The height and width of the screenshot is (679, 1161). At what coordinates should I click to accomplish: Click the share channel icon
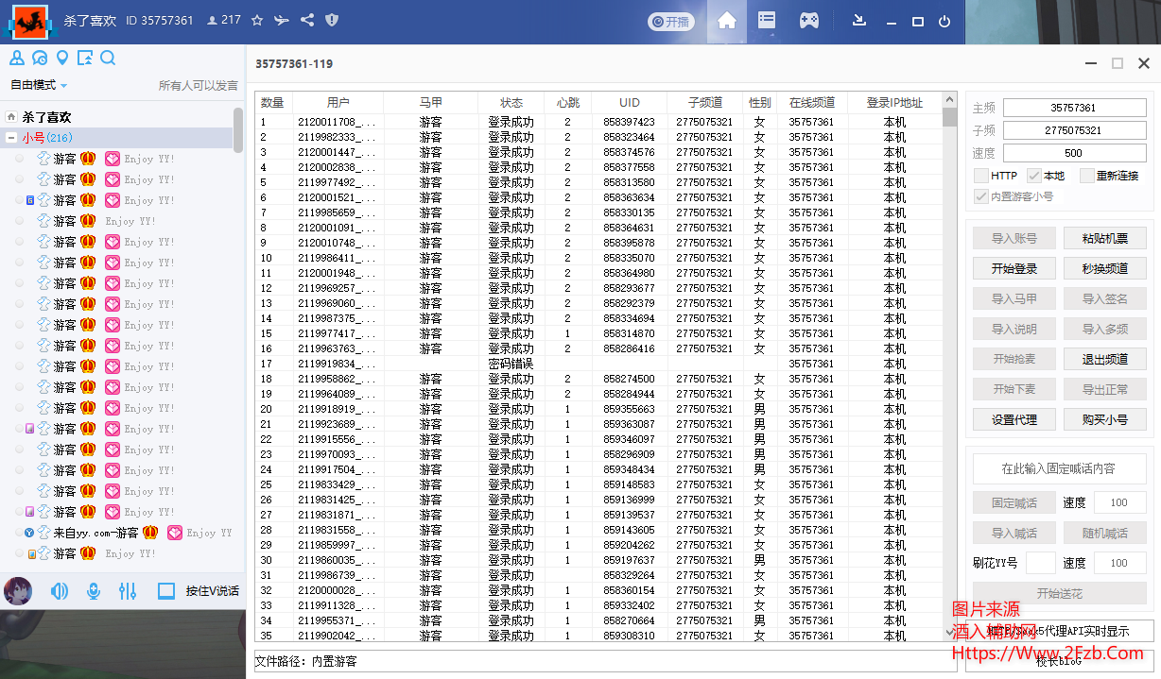pyautogui.click(x=306, y=20)
